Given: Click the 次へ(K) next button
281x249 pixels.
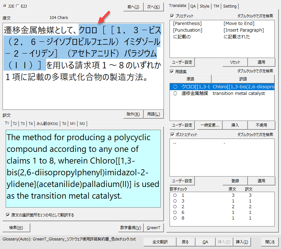Looking at the screenshot, I should coord(153,7).
